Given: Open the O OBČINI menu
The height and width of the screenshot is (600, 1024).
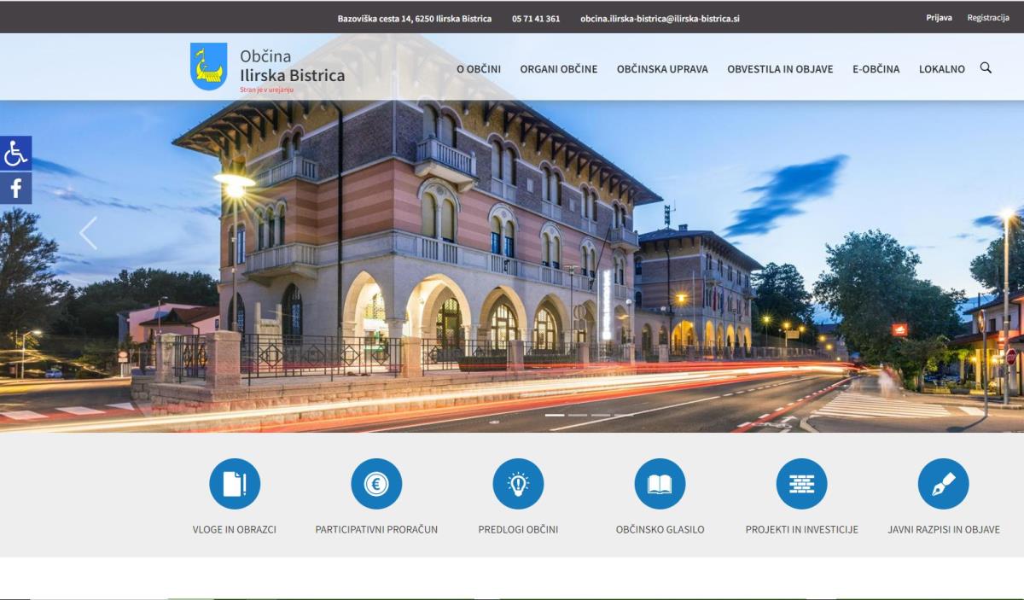Looking at the screenshot, I should tap(479, 69).
